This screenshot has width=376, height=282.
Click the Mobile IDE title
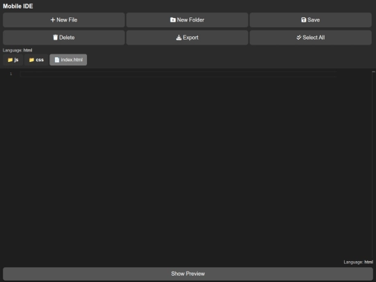point(17,6)
